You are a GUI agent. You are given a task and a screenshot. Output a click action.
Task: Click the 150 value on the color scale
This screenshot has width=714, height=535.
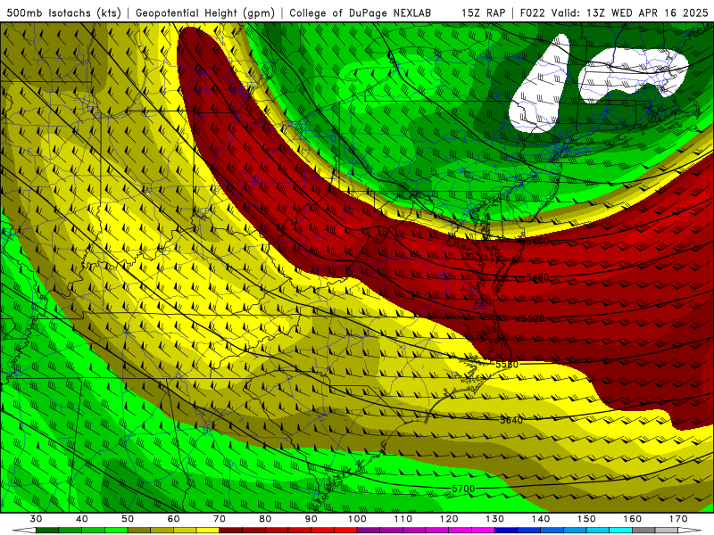point(586,519)
